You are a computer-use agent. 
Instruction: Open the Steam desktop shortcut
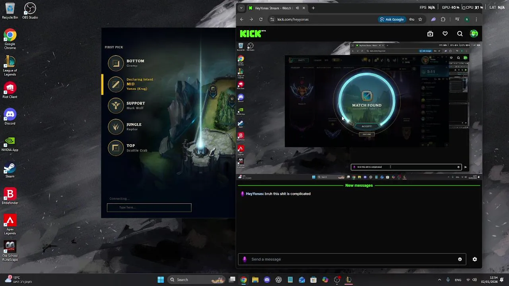[x=10, y=170]
